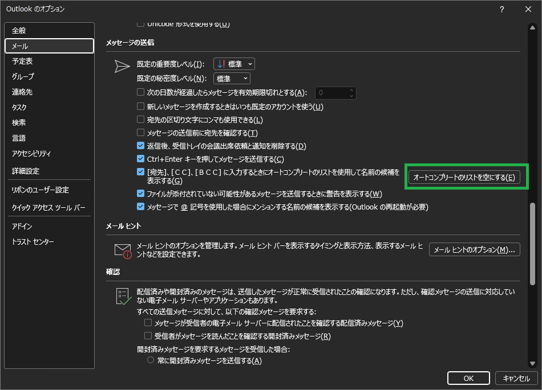Image resolution: width=542 pixels, height=390 pixels.
Task: Open リボンのユーザー設定
Action: tap(50, 190)
